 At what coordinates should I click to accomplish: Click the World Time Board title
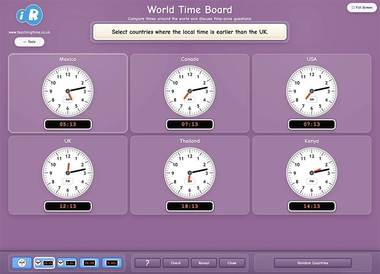[190, 10]
